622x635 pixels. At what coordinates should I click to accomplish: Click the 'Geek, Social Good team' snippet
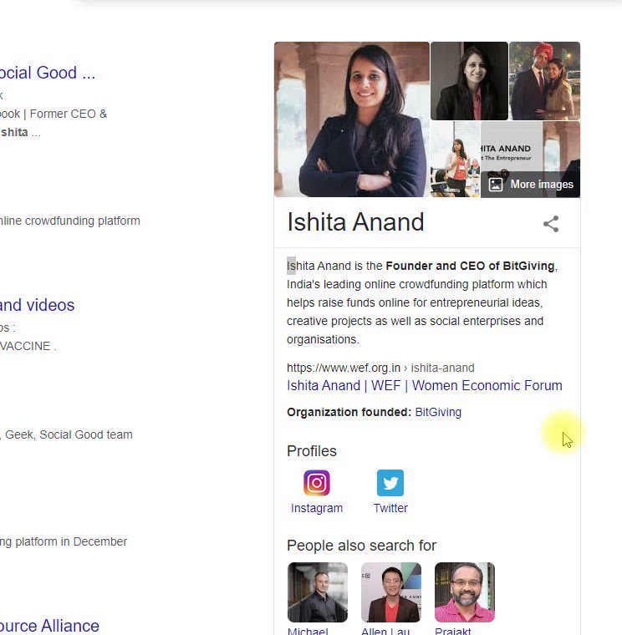[69, 435]
